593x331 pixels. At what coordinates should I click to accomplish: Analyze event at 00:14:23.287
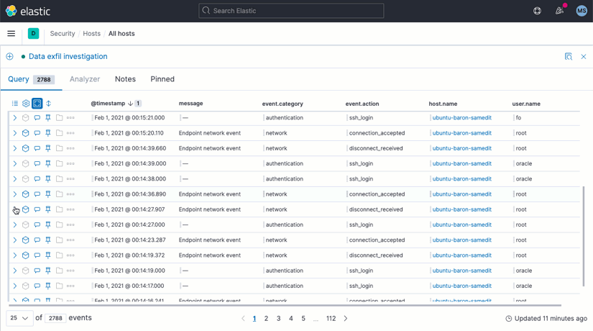pos(25,240)
